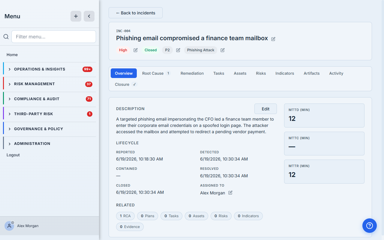The width and height of the screenshot is (384, 240).
Task: Collapse the sidebar with the chevron button
Action: tap(89, 16)
